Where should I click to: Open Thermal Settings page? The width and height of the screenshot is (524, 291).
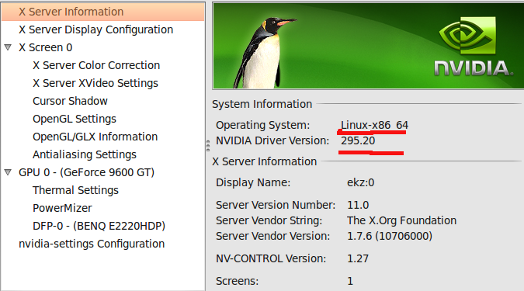tap(75, 190)
